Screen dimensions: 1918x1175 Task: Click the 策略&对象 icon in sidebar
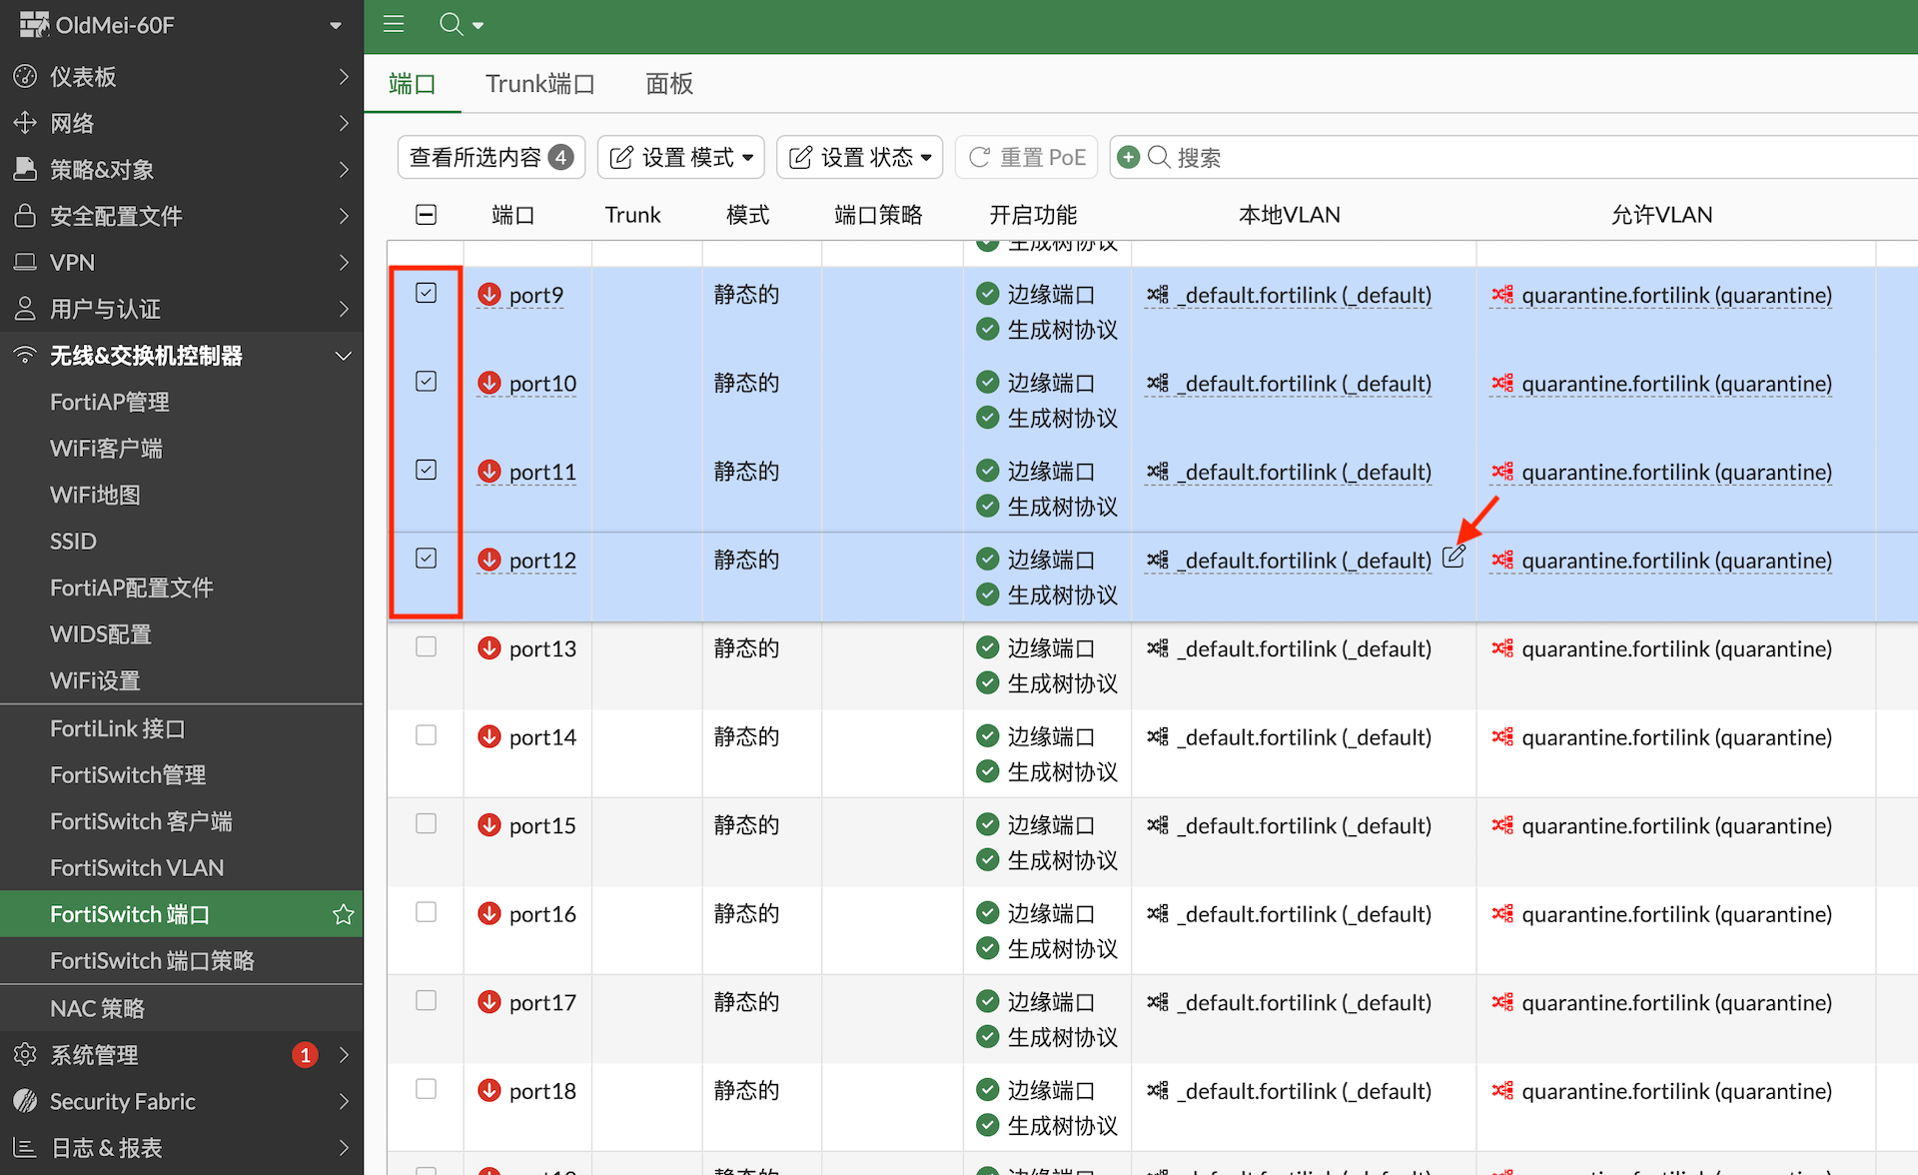pos(25,170)
